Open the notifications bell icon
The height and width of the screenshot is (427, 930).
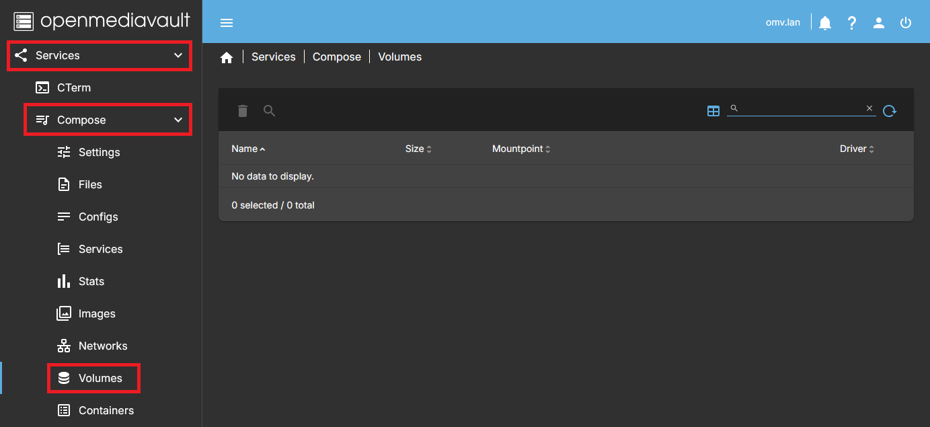825,23
